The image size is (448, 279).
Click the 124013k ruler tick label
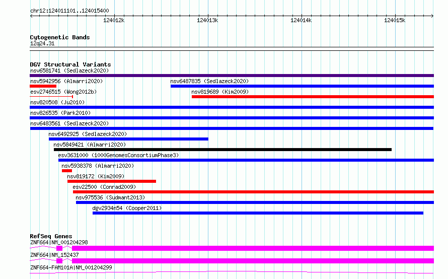[x=207, y=21]
